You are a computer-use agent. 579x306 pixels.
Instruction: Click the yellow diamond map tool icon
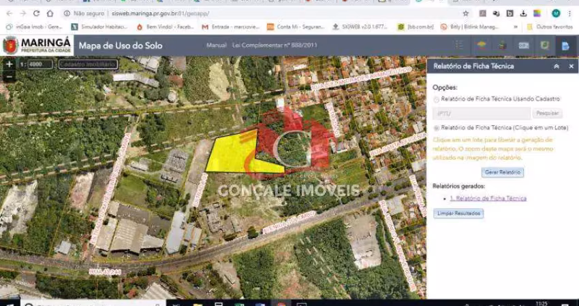click(x=481, y=46)
